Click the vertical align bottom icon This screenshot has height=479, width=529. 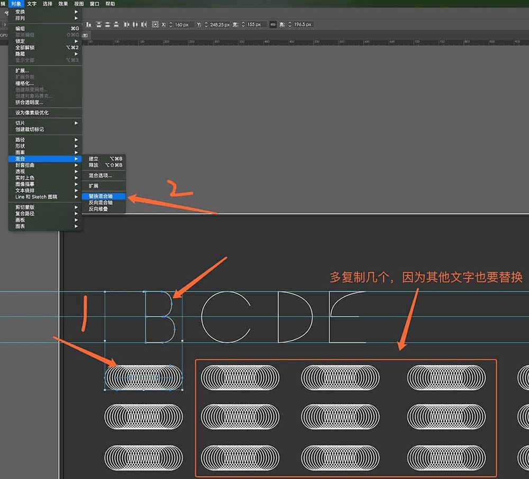[89, 24]
